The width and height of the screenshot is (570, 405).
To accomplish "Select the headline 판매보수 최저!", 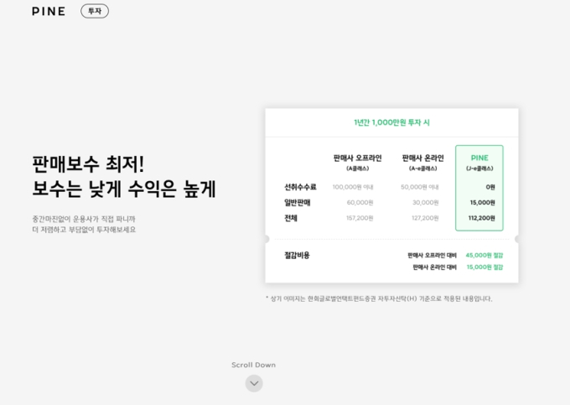I will point(88,164).
